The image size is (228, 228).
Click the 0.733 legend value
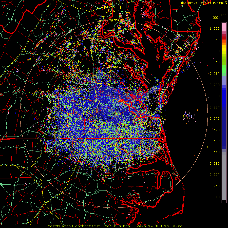[x=215, y=85]
